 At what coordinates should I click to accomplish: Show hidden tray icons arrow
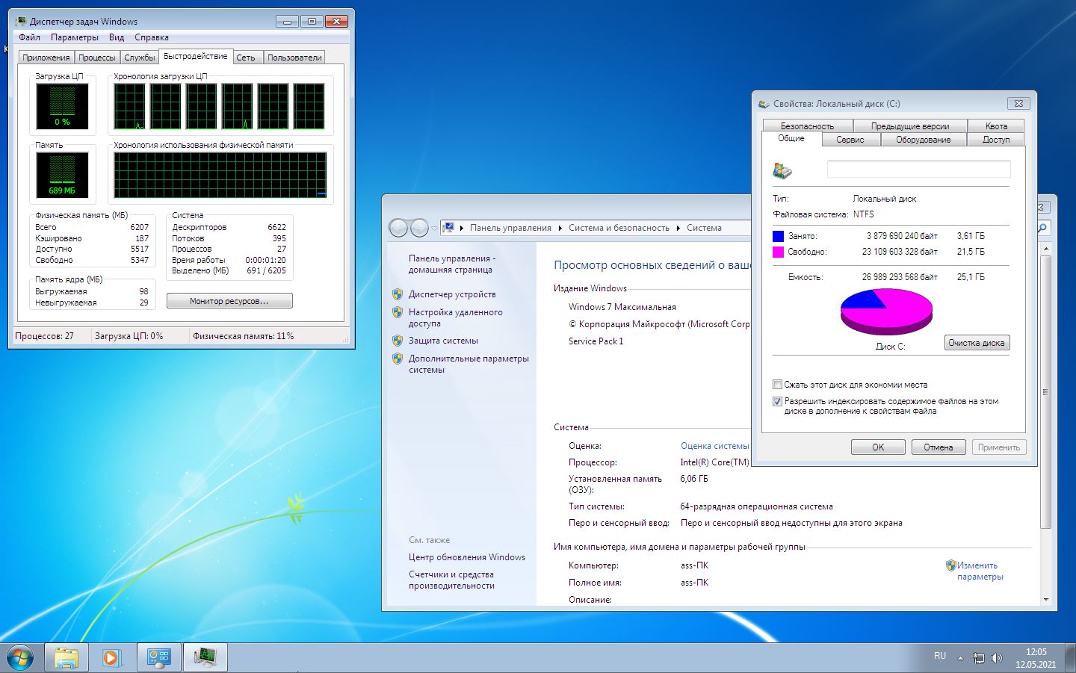(961, 658)
